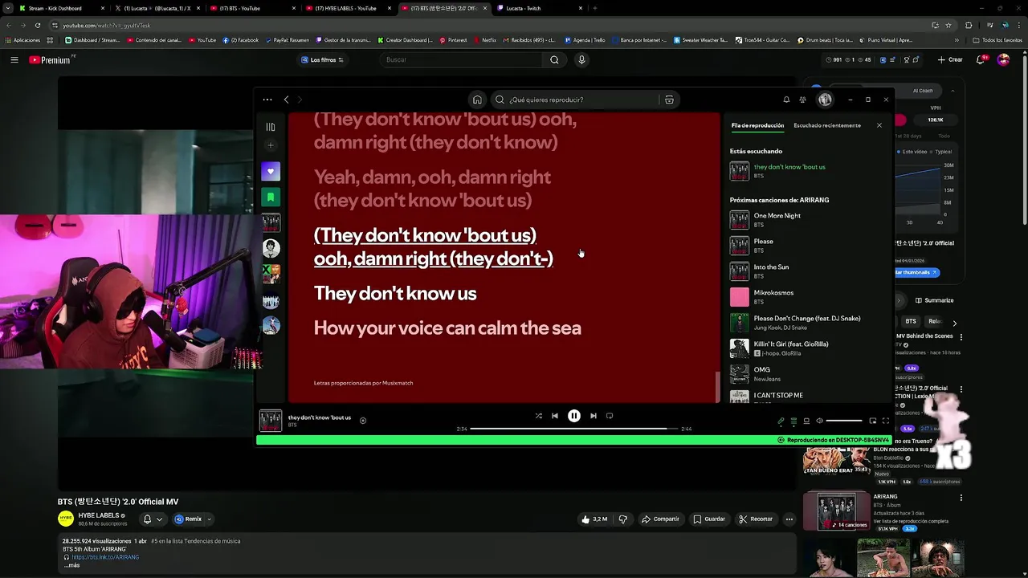Viewport: 1028px width, 578px height.
Task: Pause the Spotify playback
Action: (574, 416)
